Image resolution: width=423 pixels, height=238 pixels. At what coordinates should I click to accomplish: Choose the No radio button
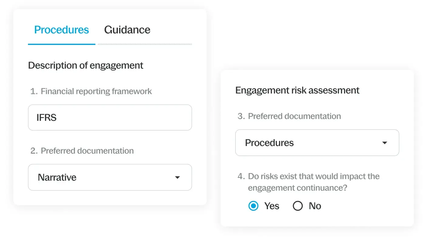coord(298,206)
